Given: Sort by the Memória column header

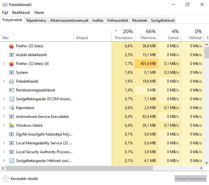Looking at the screenshot, I should [x=146, y=35].
